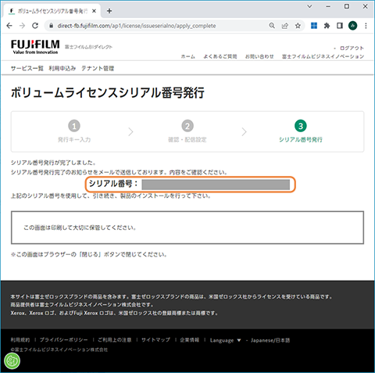This screenshot has width=375, height=373.
Task: Open the green cookie settings icon
Action: (x=12, y=361)
